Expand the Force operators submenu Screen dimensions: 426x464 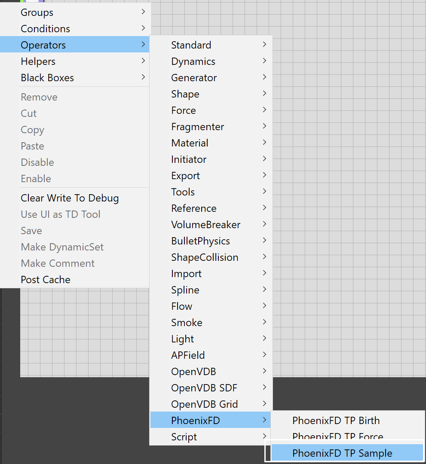pyautogui.click(x=211, y=110)
